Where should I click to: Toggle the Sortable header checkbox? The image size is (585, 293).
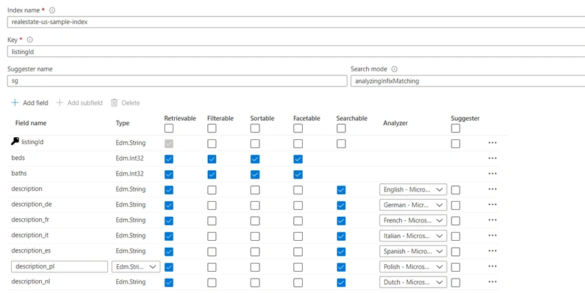(x=255, y=128)
